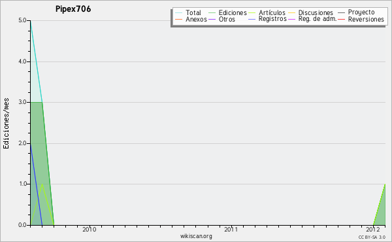Click the Anexos legend label
392x242 pixels.
click(x=196, y=19)
